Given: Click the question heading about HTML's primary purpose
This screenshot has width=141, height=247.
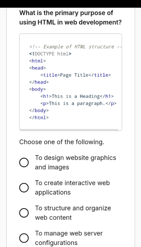Looking at the screenshot, I should pyautogui.click(x=70, y=18).
